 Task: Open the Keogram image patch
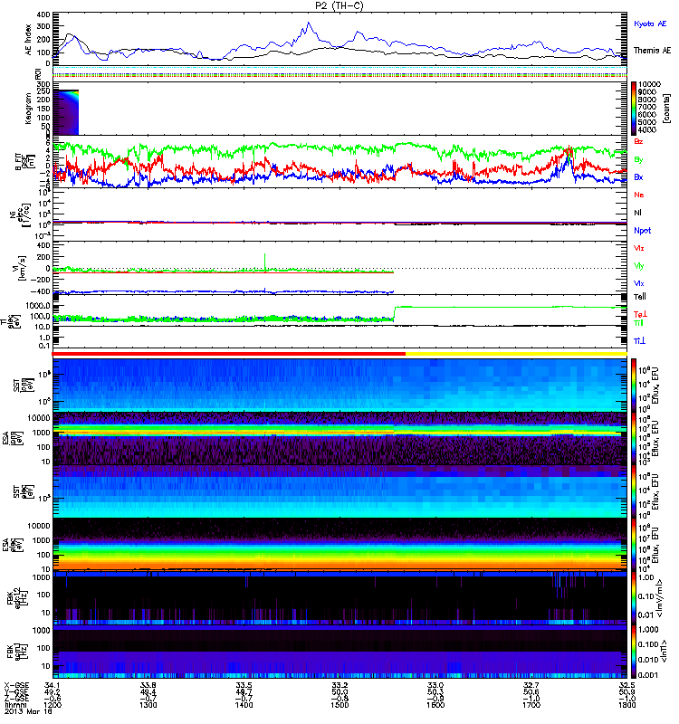(66, 112)
